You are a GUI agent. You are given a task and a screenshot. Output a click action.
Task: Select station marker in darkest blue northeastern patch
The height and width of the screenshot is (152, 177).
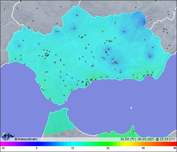pyautogui.click(x=144, y=22)
